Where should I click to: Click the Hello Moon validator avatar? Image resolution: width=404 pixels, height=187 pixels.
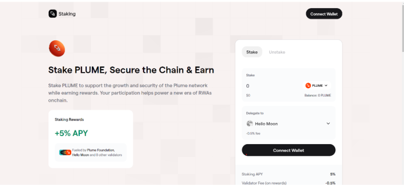point(249,123)
